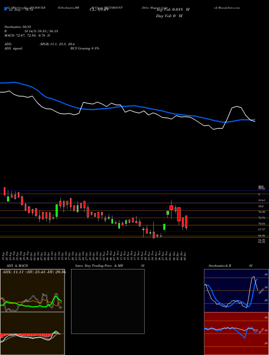
Task: Click the tall green candlestick in mid-October
Action: pos(56,211)
